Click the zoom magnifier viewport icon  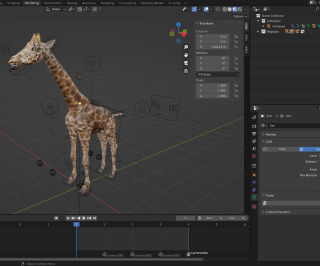[186, 47]
